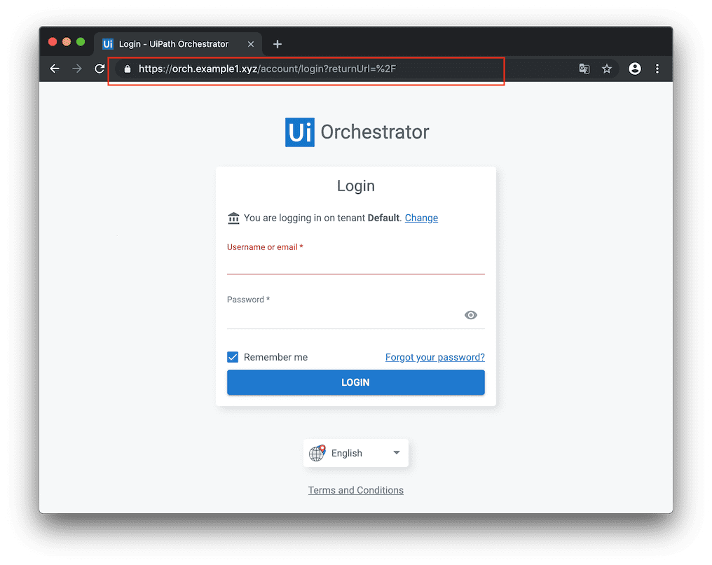The height and width of the screenshot is (565, 712).
Task: Open the Forgot your password? link
Action: pyautogui.click(x=434, y=357)
